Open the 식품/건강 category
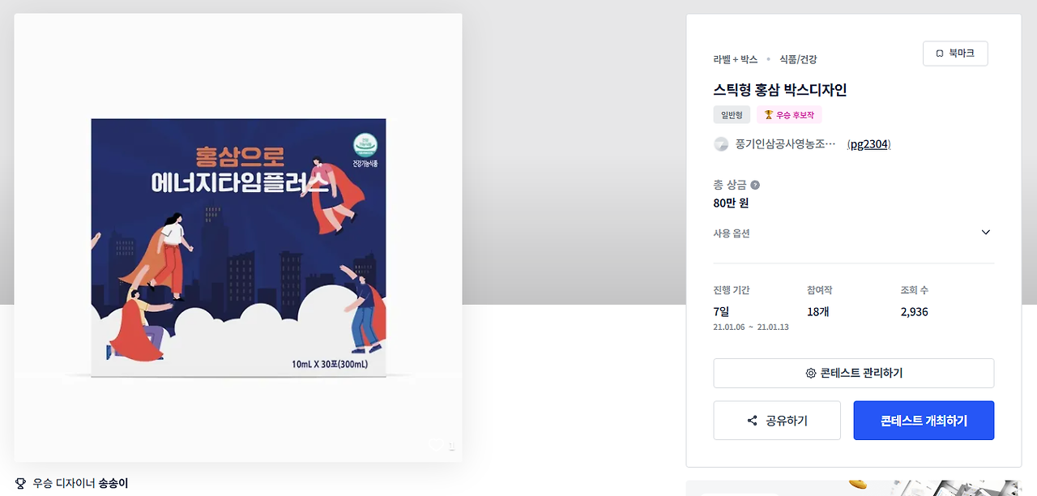 click(x=798, y=59)
